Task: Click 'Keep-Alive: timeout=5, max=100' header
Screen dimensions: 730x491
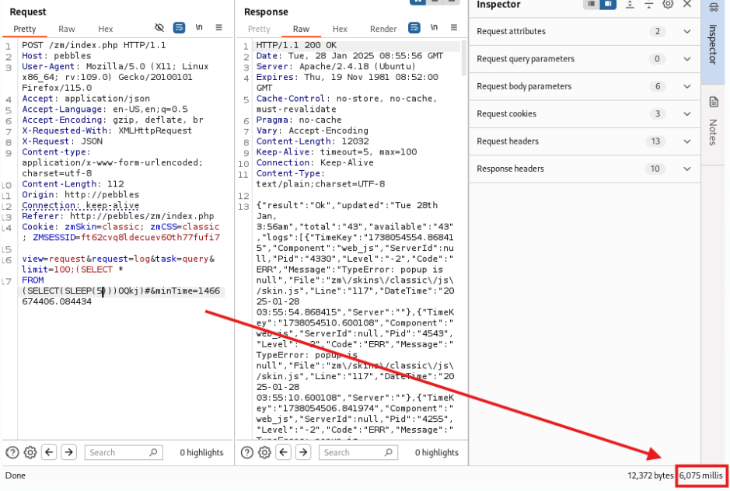Action: coord(337,152)
